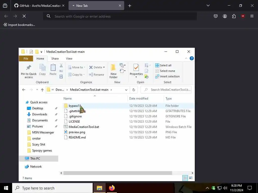Viewport: 258px width, 193px height.
Task: Switch to the Home ribbon tab
Action: pos(40,59)
